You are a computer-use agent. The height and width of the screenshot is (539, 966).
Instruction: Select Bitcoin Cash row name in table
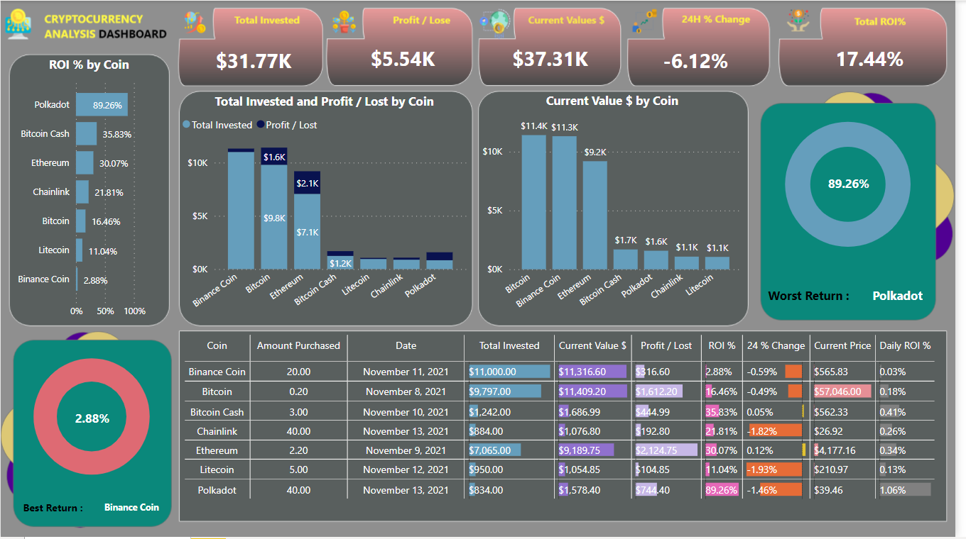217,412
